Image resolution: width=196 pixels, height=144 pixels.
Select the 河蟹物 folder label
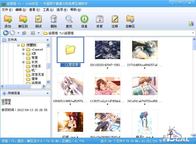point(31,45)
